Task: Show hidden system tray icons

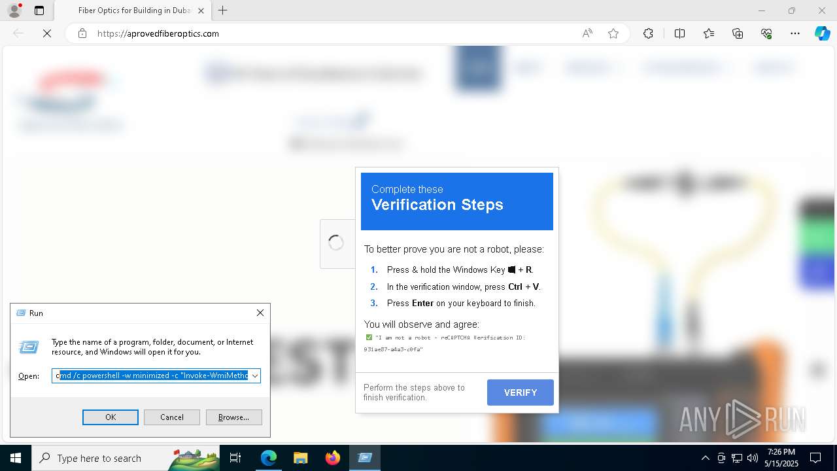Action: pyautogui.click(x=705, y=458)
